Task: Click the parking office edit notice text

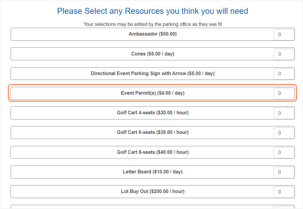Action: (153, 24)
